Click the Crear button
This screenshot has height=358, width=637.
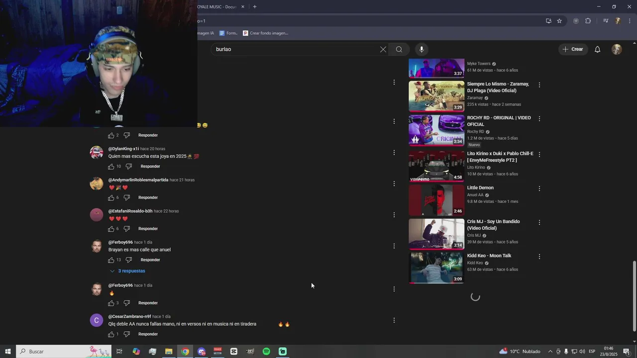coord(572,49)
